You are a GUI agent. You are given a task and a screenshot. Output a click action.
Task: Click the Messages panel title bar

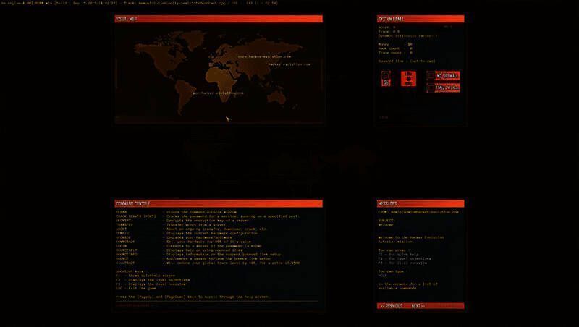[x=419, y=203]
